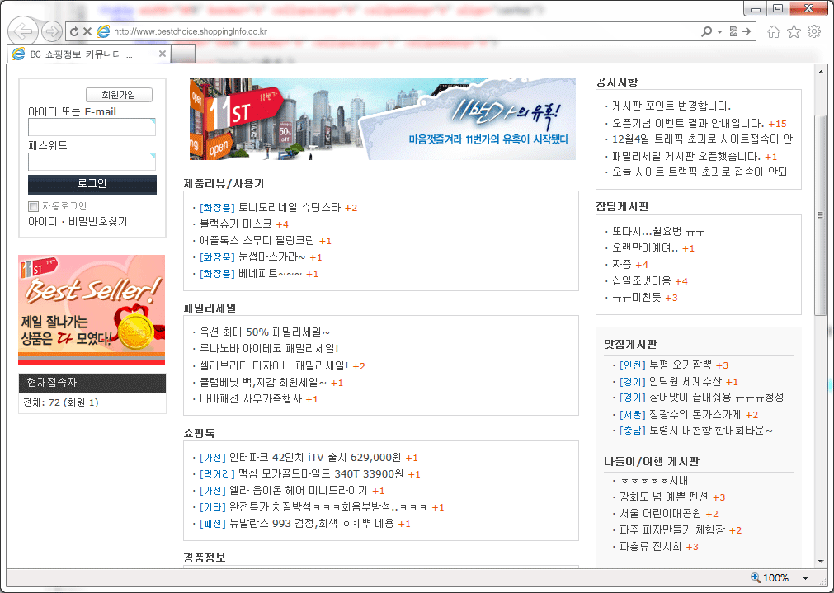This screenshot has height=593, width=834.
Task: Open the 뉴발란스 993 검정,회색 post
Action: (x=312, y=524)
